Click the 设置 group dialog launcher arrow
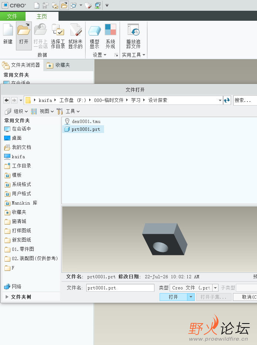The image size is (257, 345). (x=116, y=55)
